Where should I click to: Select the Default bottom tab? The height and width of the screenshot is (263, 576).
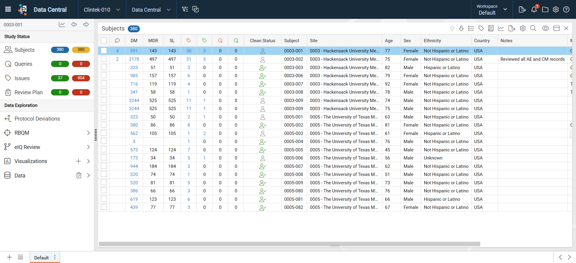coord(41,258)
